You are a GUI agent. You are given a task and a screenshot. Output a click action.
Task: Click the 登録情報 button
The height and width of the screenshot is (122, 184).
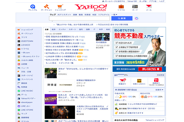coord(160,75)
